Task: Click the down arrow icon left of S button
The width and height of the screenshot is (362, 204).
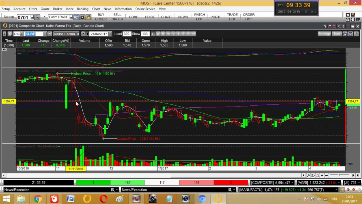Action: tap(5, 34)
